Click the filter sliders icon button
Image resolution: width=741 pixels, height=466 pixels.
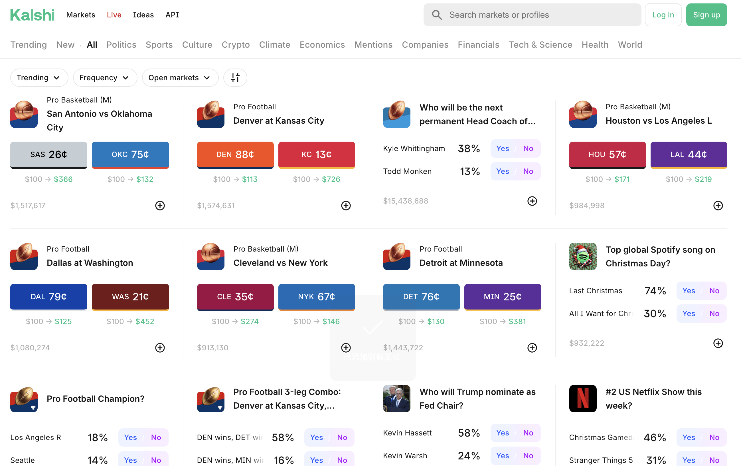(x=235, y=78)
